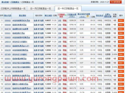Open 中信保诚精萃成长混合 fund name link

[x=21, y=20]
